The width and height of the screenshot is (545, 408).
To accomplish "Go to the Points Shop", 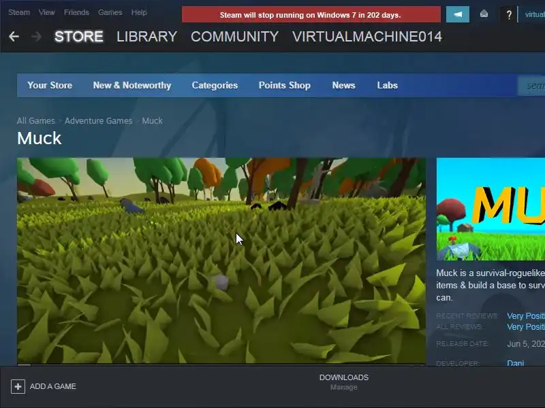I will (285, 86).
